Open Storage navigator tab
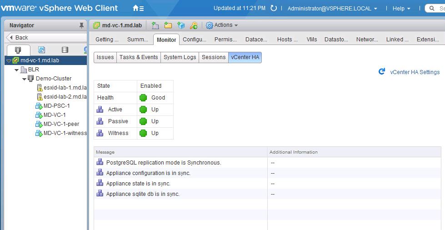This screenshot has width=445, height=230. click(x=65, y=50)
